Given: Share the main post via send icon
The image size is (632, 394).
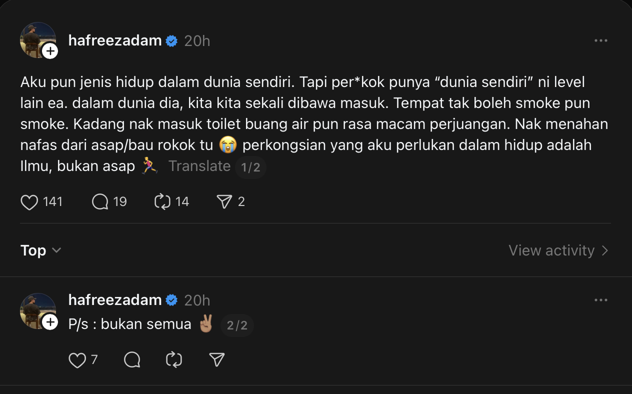Looking at the screenshot, I should pos(224,202).
